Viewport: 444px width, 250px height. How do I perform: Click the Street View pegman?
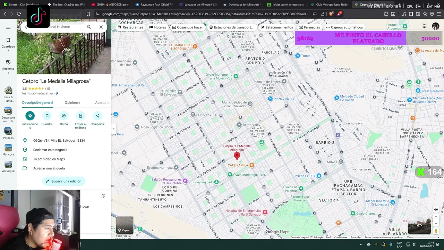pos(436,231)
